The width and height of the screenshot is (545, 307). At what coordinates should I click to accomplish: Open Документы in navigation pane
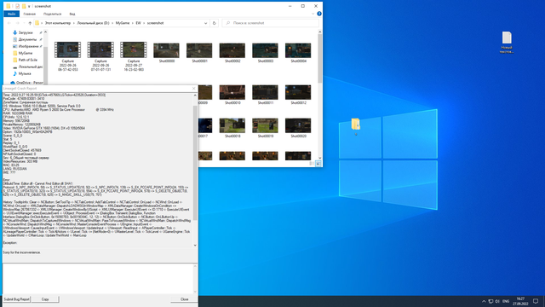click(x=26, y=39)
